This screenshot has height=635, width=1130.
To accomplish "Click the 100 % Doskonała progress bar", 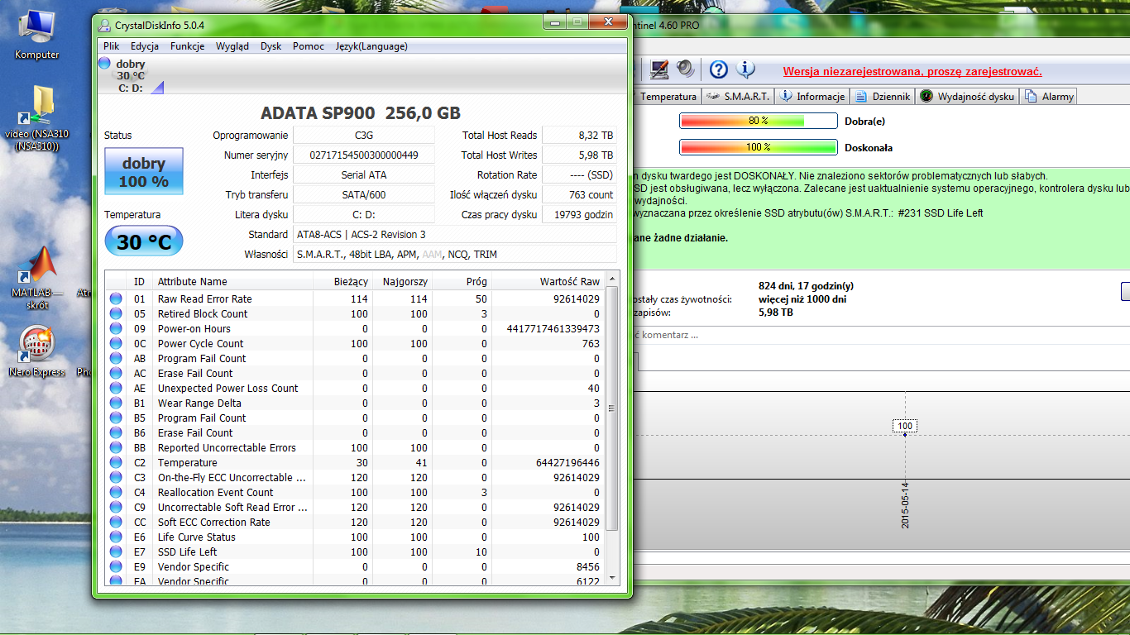I will tap(759, 148).
